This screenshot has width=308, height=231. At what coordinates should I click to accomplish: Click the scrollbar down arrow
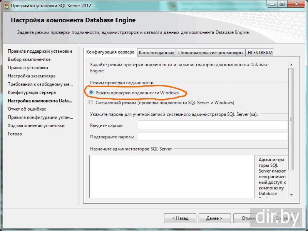pyautogui.click(x=291, y=195)
